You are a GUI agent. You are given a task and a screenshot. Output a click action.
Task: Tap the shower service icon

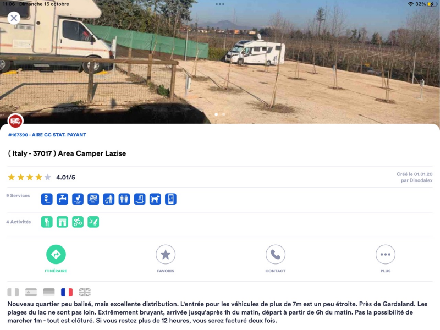pyautogui.click(x=140, y=199)
